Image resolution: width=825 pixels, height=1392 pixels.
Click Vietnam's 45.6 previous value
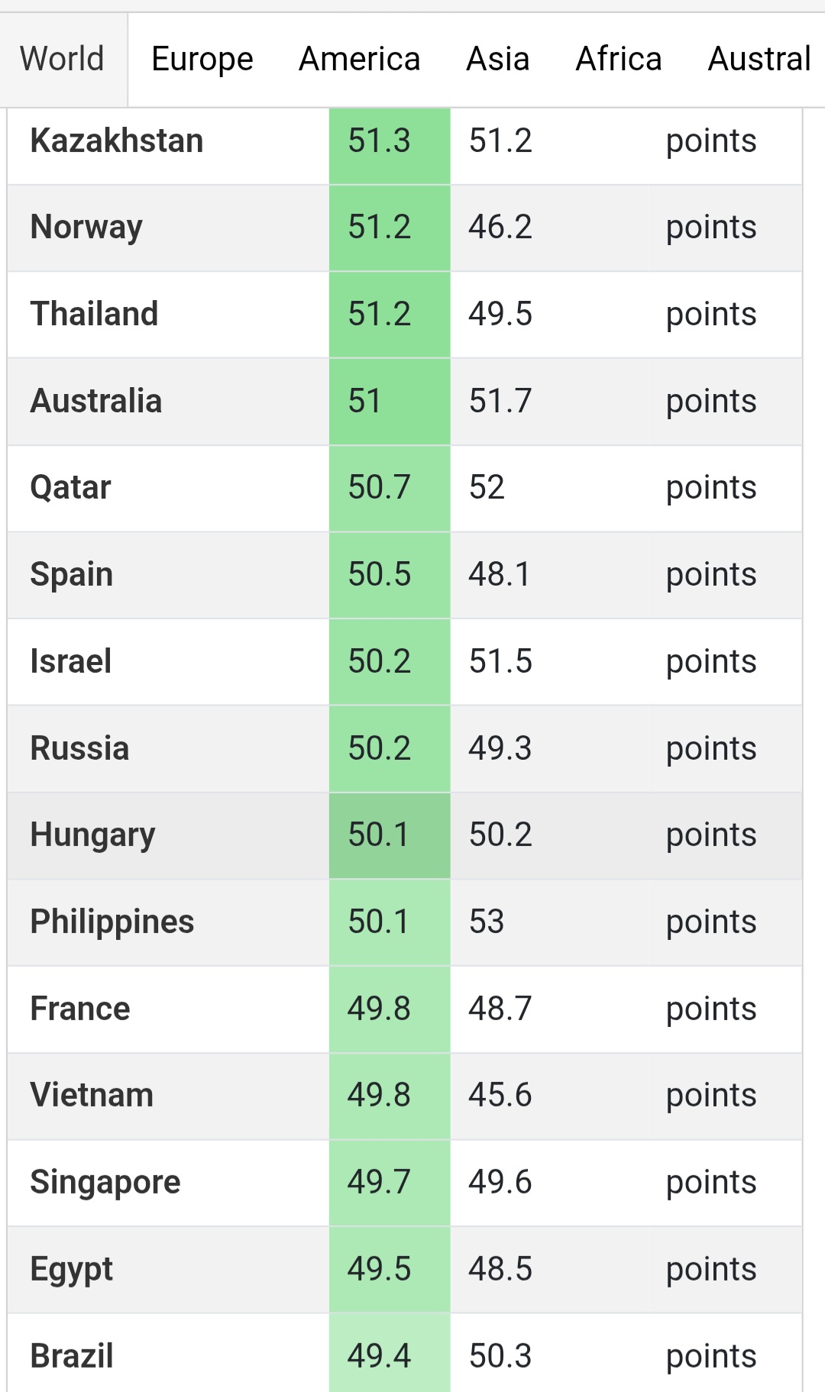pos(500,1096)
